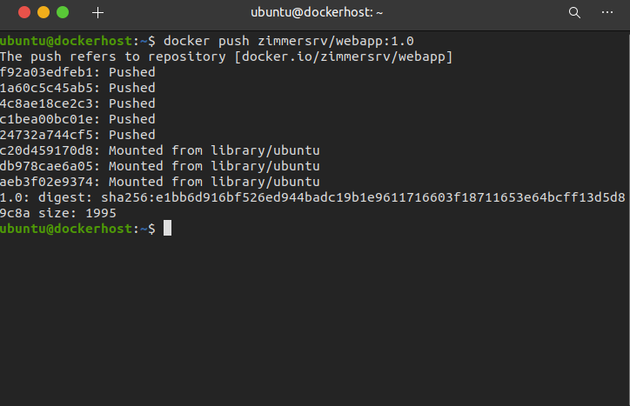This screenshot has width=630, height=406.
Task: Click the size: 1995 text
Action: (77, 213)
